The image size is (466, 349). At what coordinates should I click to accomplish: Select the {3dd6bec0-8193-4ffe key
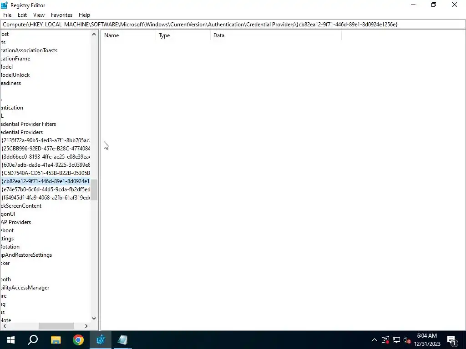[46, 157]
